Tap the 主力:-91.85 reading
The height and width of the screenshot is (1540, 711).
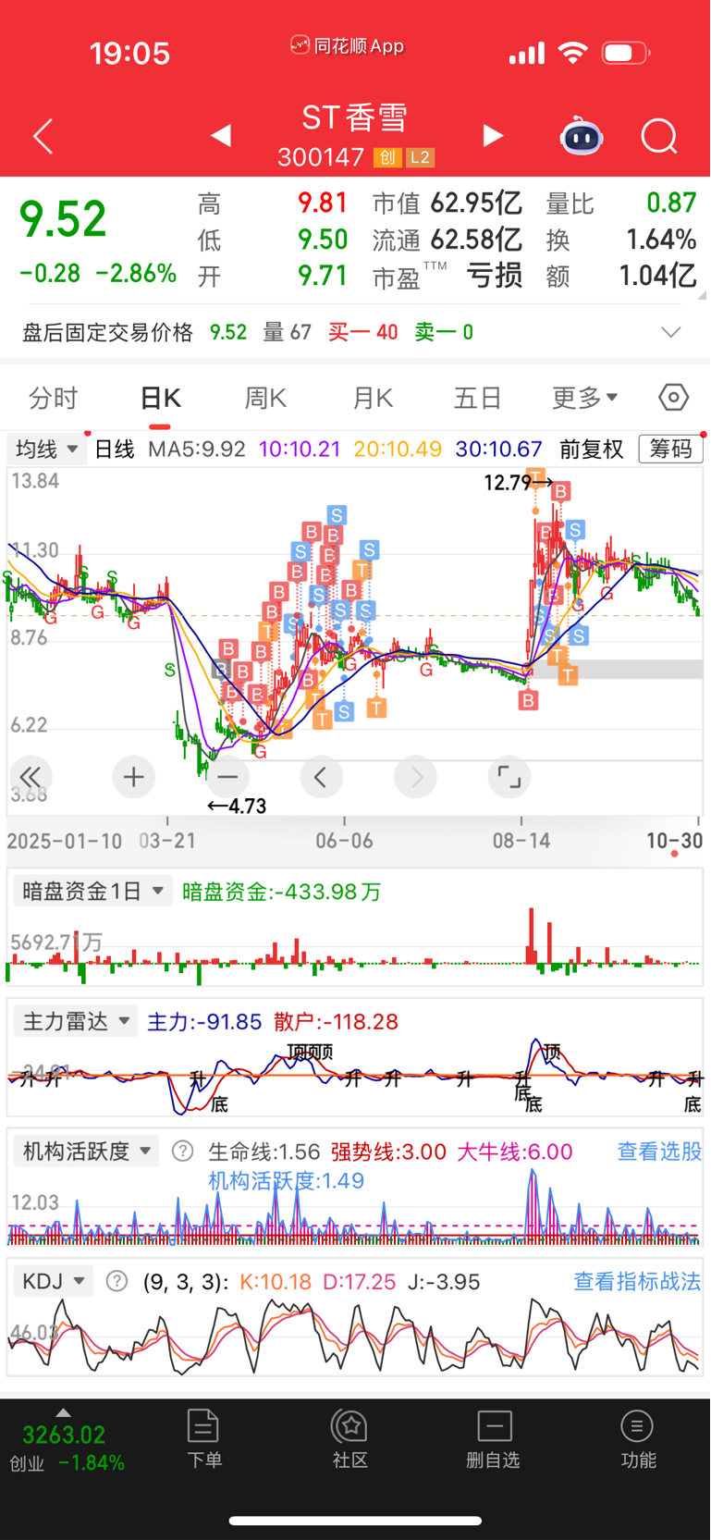point(204,1021)
